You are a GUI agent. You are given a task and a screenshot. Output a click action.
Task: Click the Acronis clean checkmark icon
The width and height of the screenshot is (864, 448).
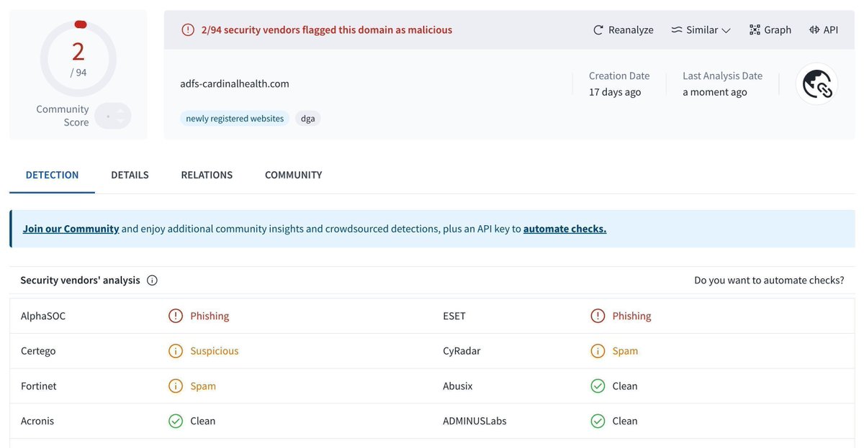tap(176, 421)
